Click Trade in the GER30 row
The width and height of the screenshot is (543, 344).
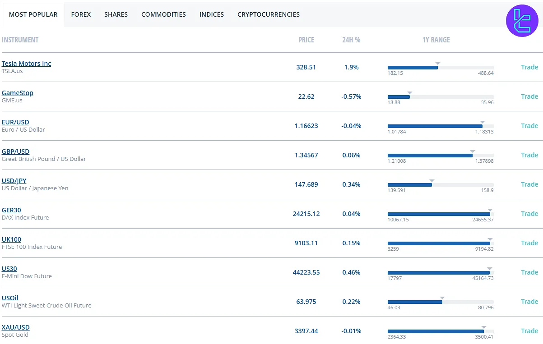(529, 214)
